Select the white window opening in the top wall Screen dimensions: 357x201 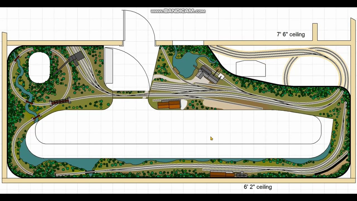[x=188, y=43]
